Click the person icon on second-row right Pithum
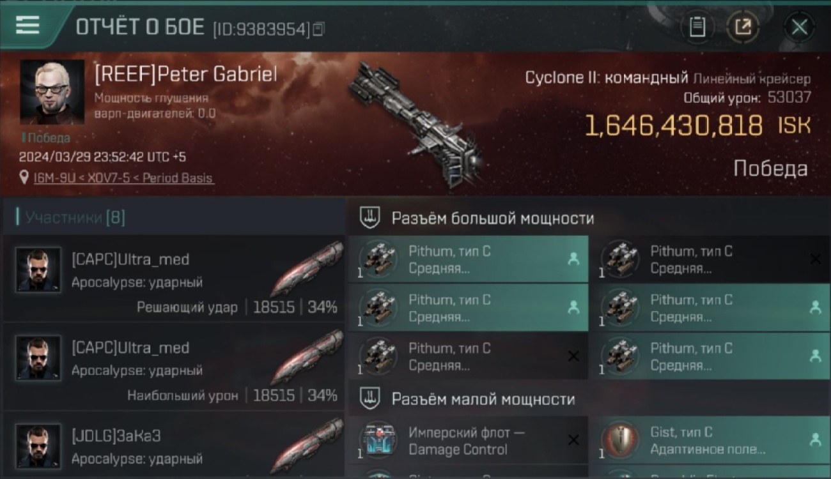The height and width of the screenshot is (479, 831). tap(815, 307)
